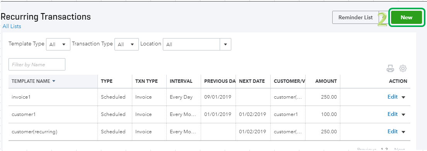Click the Amount column header
This screenshot has width=427, height=151.
(x=326, y=81)
